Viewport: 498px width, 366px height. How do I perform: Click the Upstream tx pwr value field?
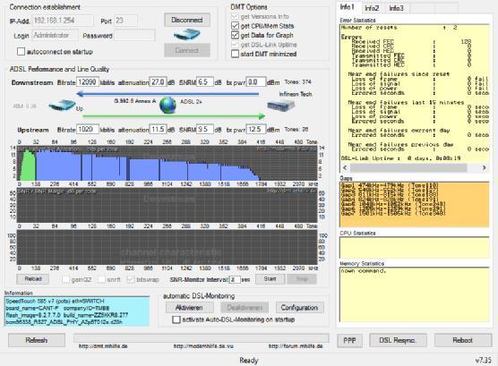click(256, 130)
